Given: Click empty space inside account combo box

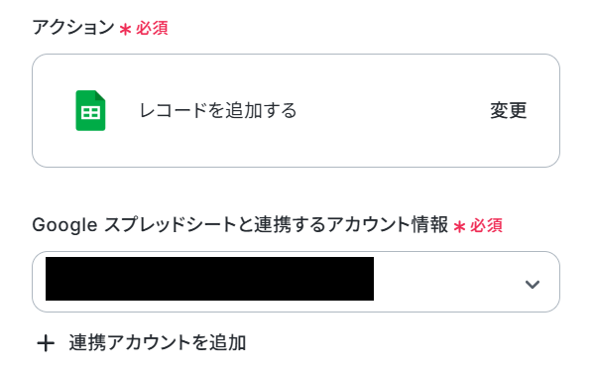Looking at the screenshot, I should [x=447, y=282].
